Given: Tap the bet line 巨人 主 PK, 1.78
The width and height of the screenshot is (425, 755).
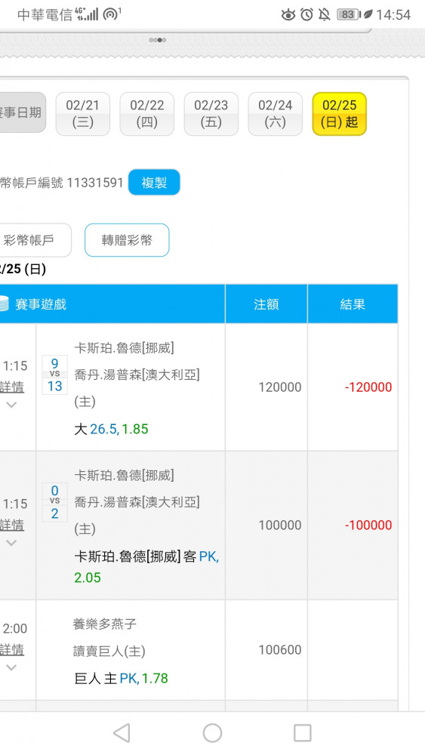Looking at the screenshot, I should [121, 679].
